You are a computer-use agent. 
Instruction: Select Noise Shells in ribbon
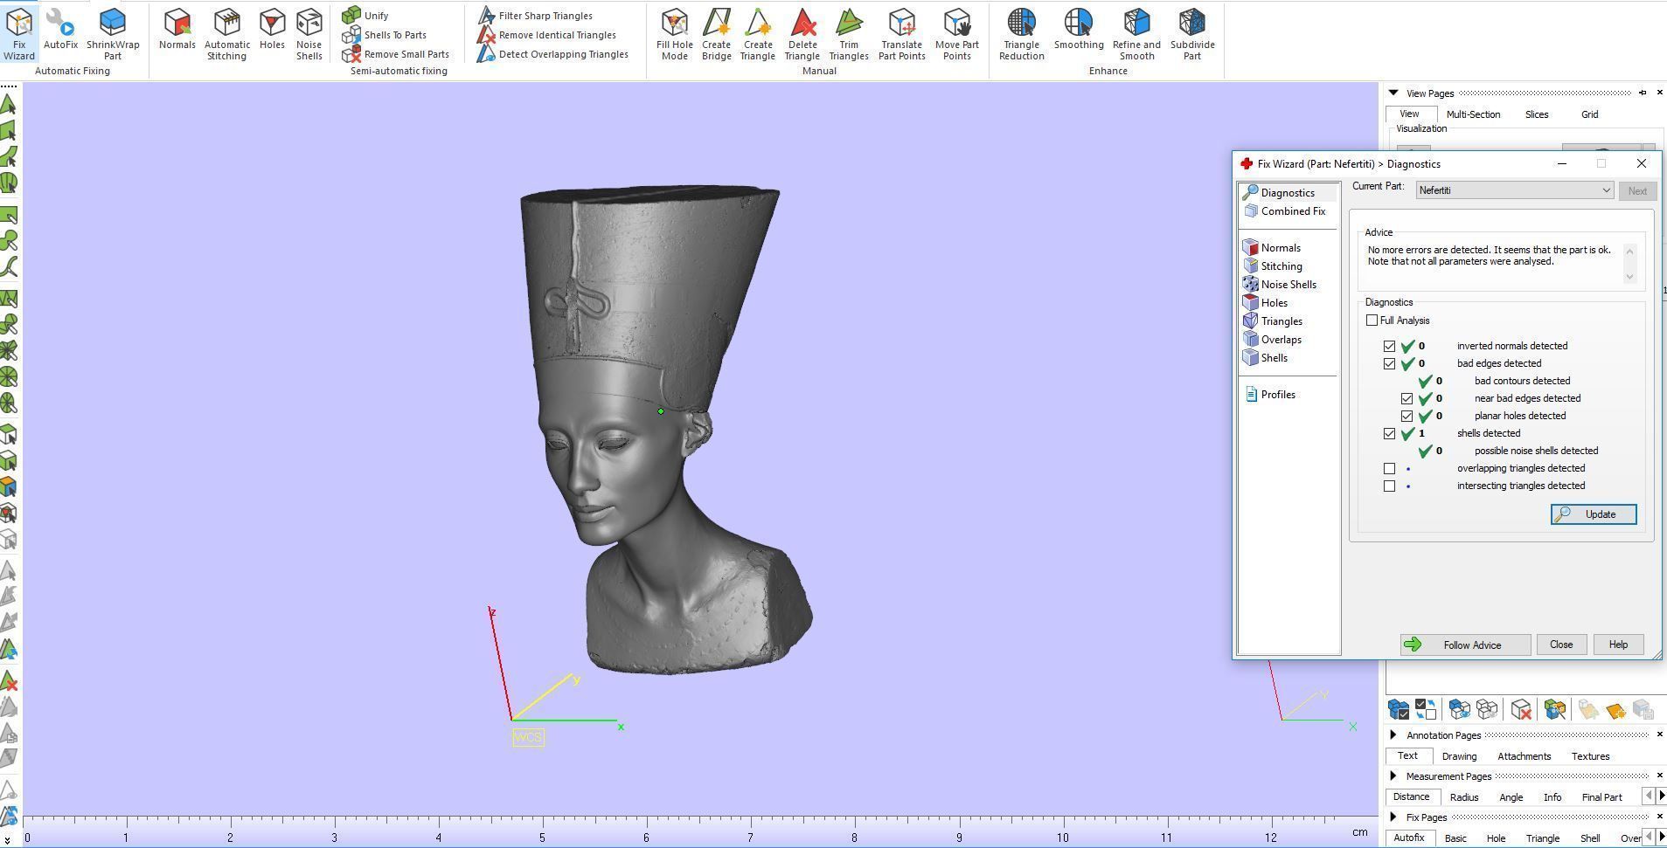click(x=309, y=34)
